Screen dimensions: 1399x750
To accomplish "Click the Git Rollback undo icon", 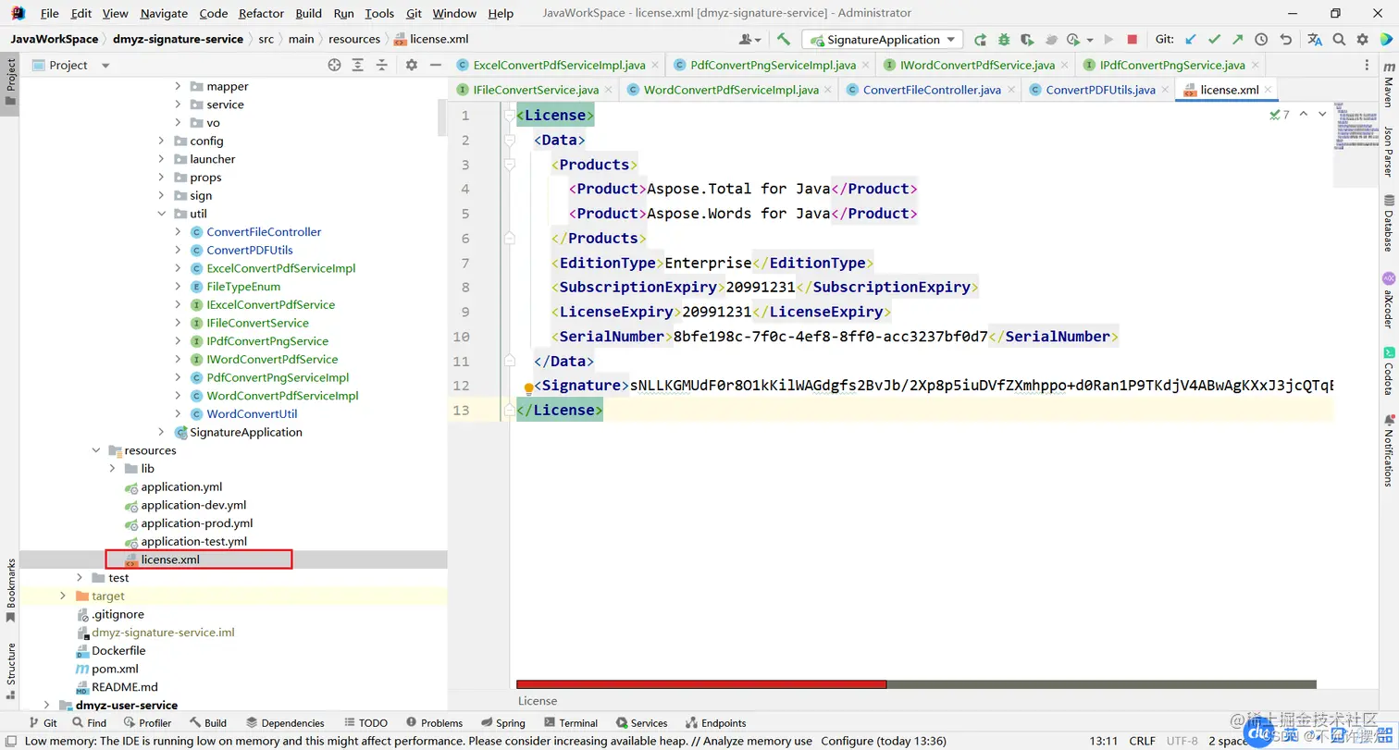I will pos(1285,40).
